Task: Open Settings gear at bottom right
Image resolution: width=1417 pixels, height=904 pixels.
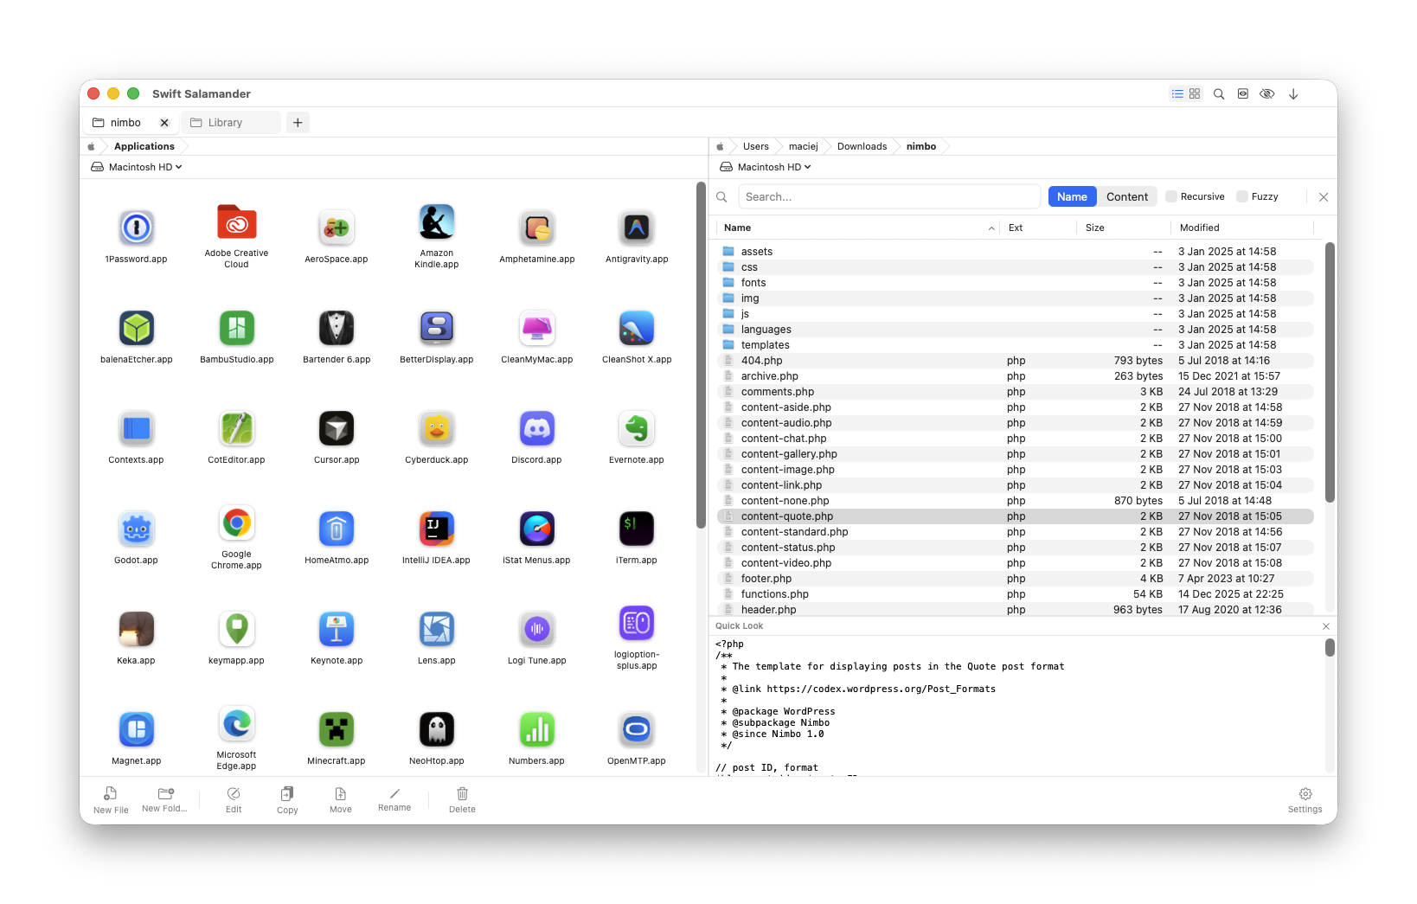Action: click(1305, 799)
